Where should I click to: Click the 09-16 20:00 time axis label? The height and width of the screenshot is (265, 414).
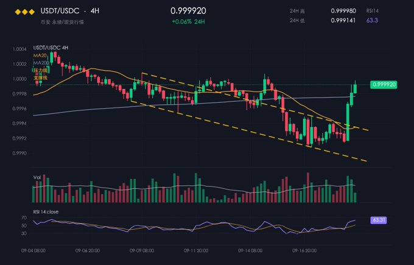tap(304, 250)
